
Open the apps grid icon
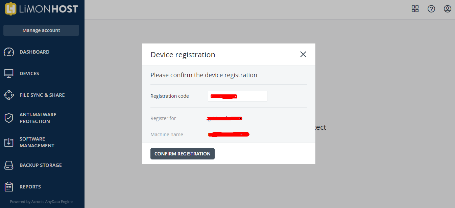pyautogui.click(x=415, y=9)
